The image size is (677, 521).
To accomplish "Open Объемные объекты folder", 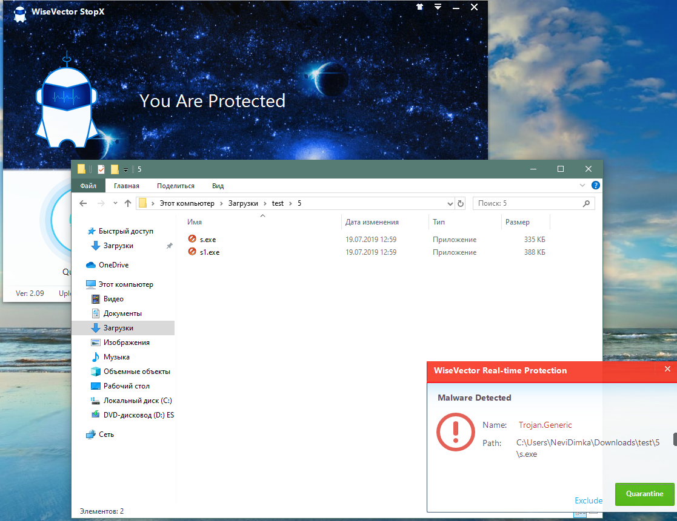I will pyautogui.click(x=136, y=372).
